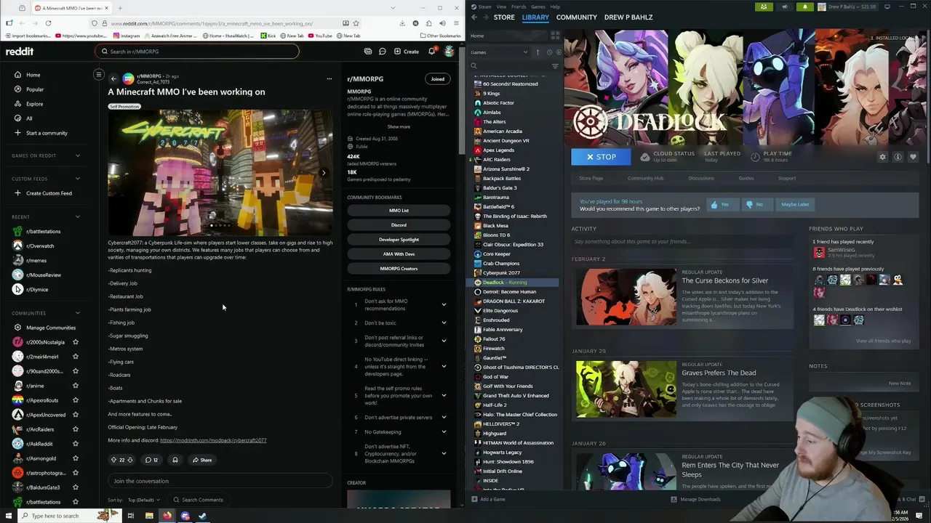Open Discord community bookmark
Image resolution: width=931 pixels, height=523 pixels.
(399, 225)
